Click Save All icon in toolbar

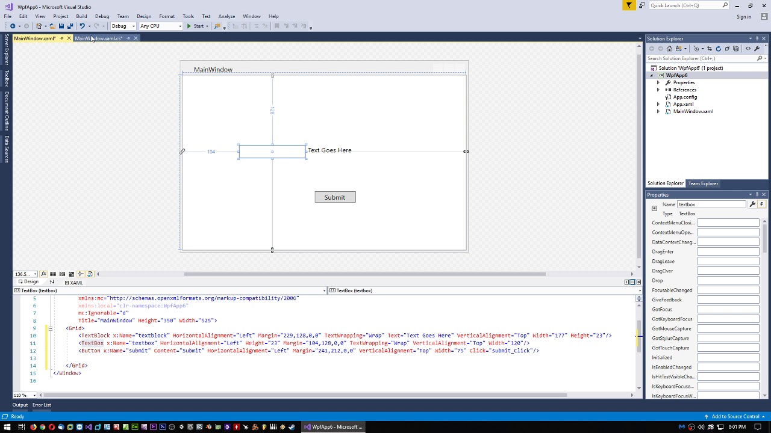(70, 26)
